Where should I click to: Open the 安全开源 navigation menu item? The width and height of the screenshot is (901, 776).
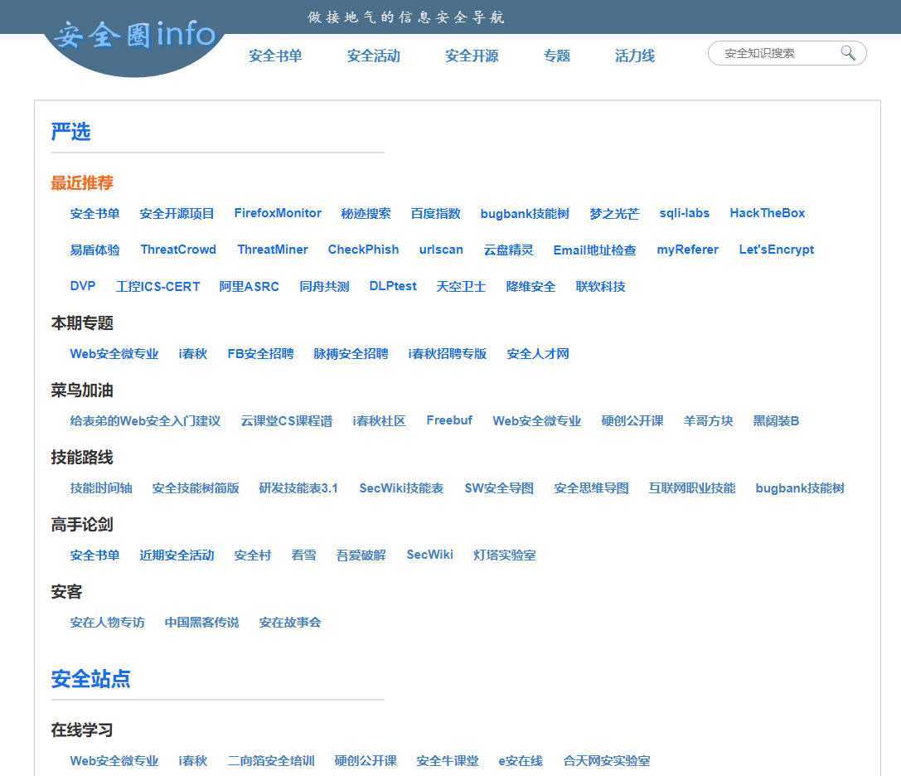tap(472, 56)
